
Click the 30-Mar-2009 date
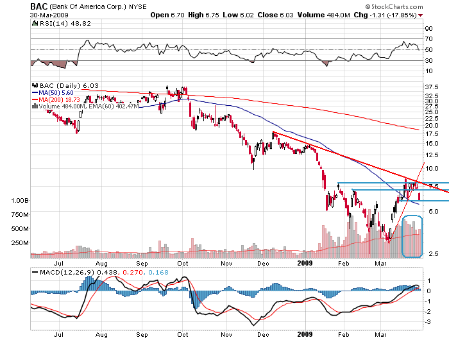tap(49, 15)
